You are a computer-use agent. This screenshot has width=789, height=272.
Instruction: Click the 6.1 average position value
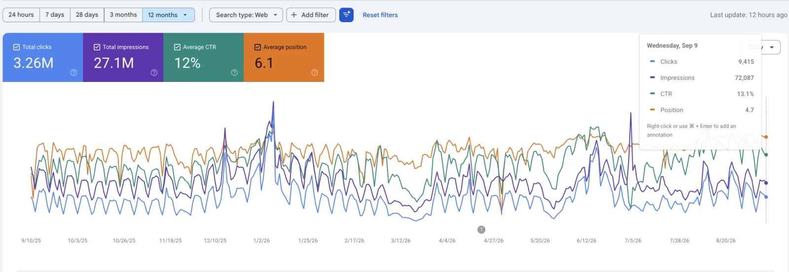264,63
